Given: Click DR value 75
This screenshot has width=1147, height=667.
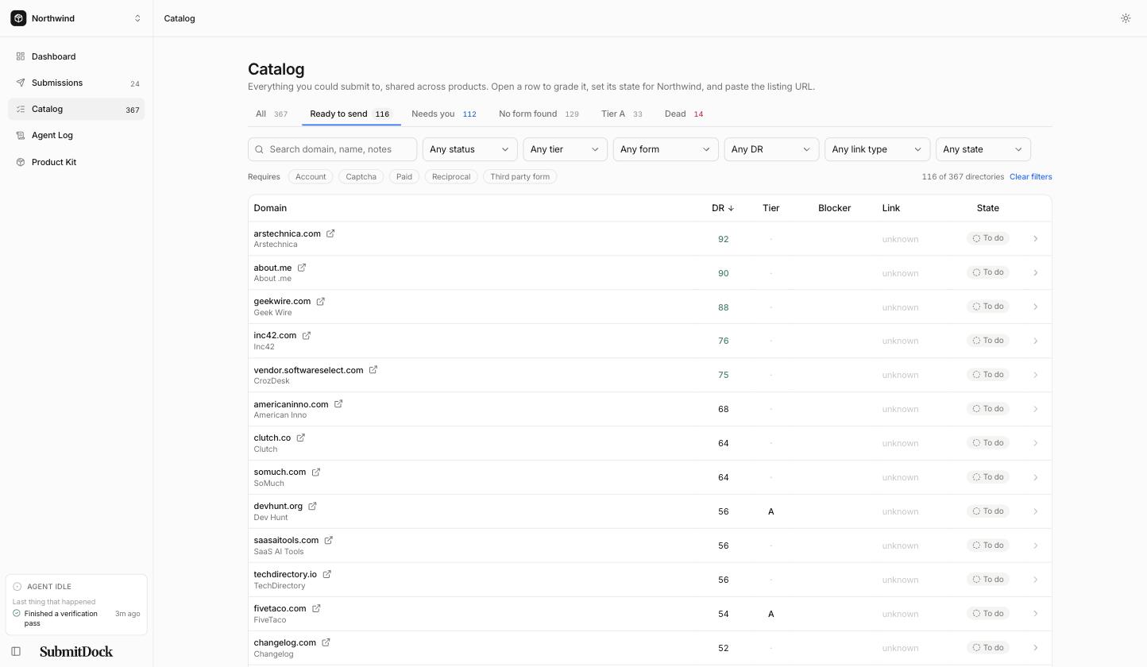Looking at the screenshot, I should pyautogui.click(x=723, y=375).
